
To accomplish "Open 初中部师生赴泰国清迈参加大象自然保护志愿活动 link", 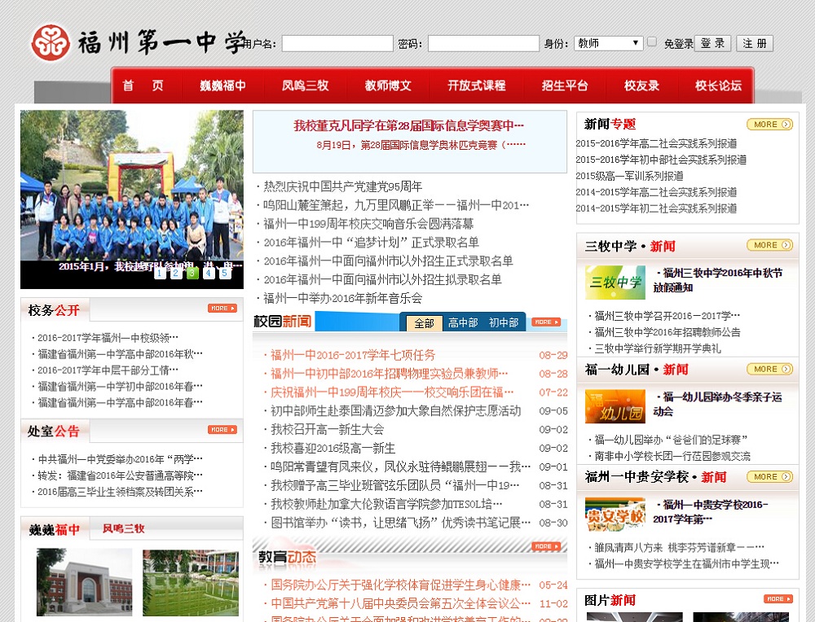I will click(x=395, y=410).
